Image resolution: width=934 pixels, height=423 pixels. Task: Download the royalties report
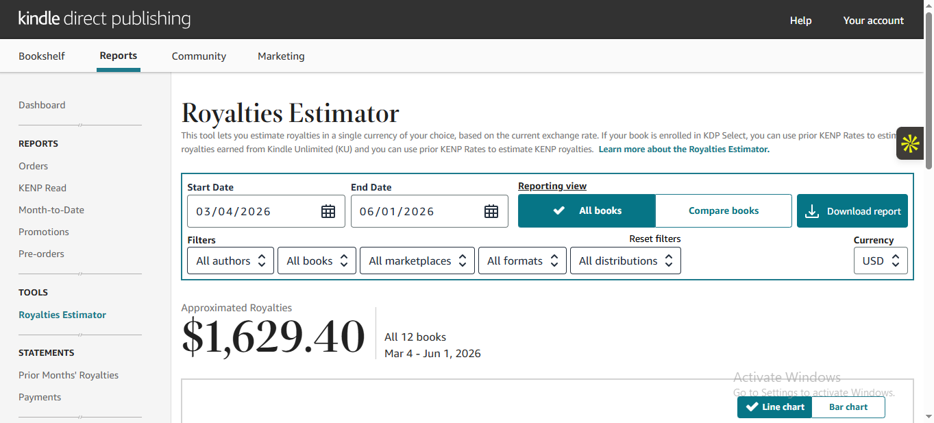tap(852, 210)
